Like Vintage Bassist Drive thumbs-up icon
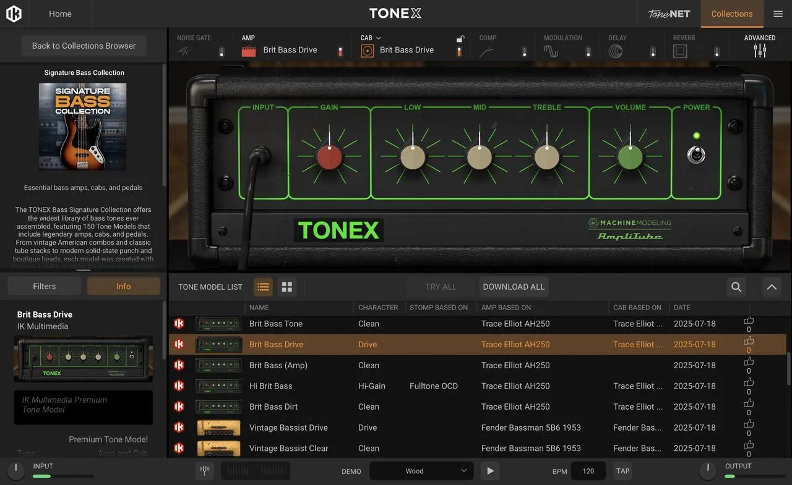 749,424
